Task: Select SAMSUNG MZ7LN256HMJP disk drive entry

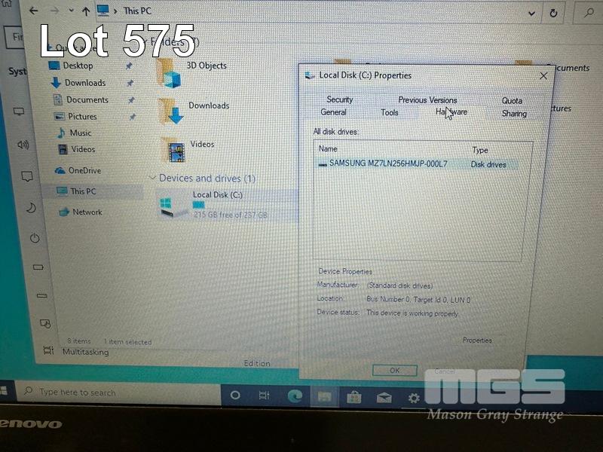Action: pos(388,163)
